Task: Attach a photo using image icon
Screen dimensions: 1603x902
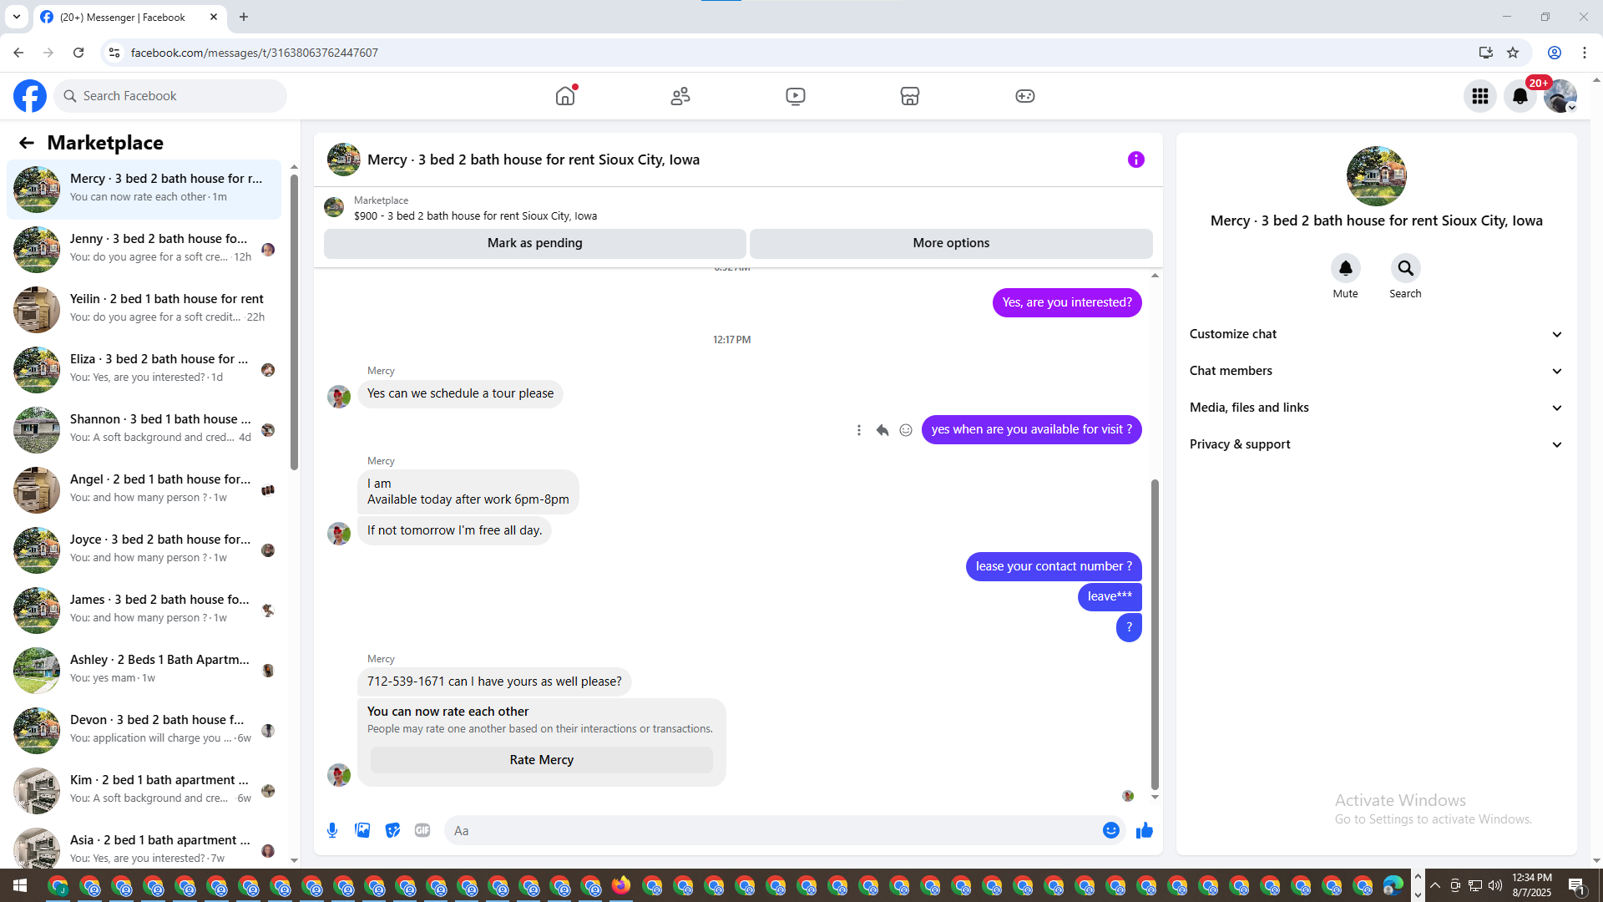Action: pyautogui.click(x=362, y=830)
